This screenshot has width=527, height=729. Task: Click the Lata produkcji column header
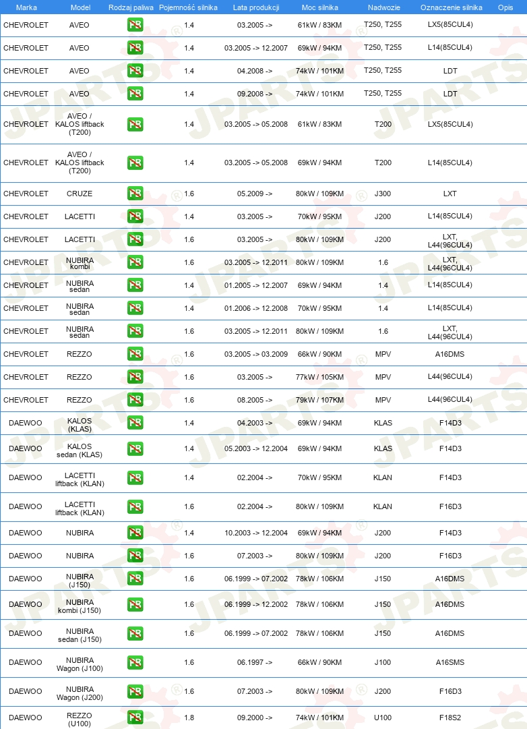(x=256, y=7)
